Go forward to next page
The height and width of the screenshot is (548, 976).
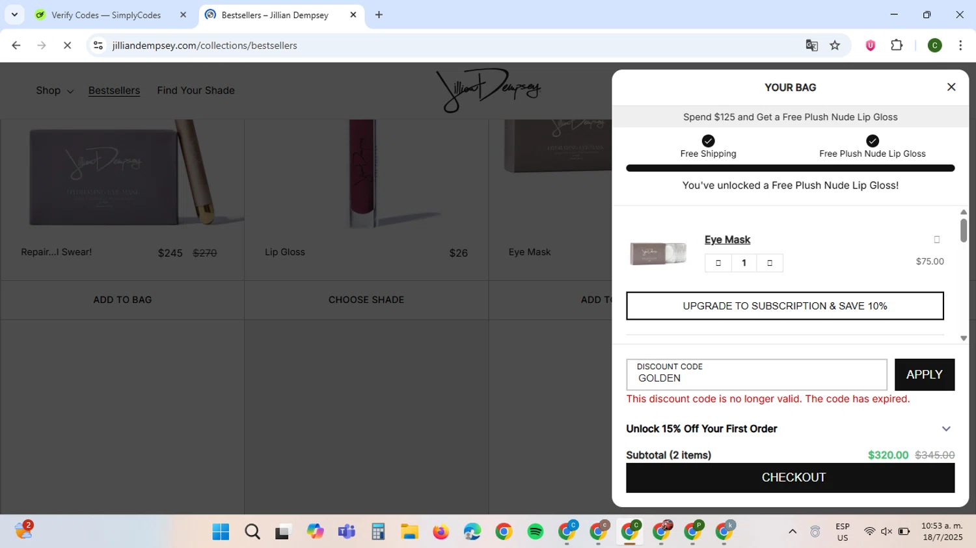[42, 46]
